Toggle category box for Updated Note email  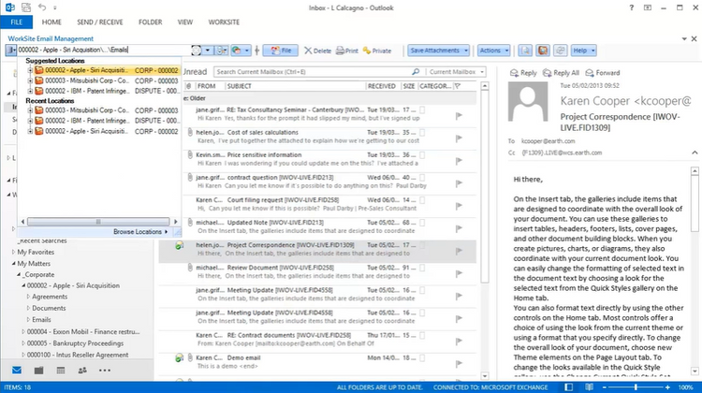[x=422, y=223]
